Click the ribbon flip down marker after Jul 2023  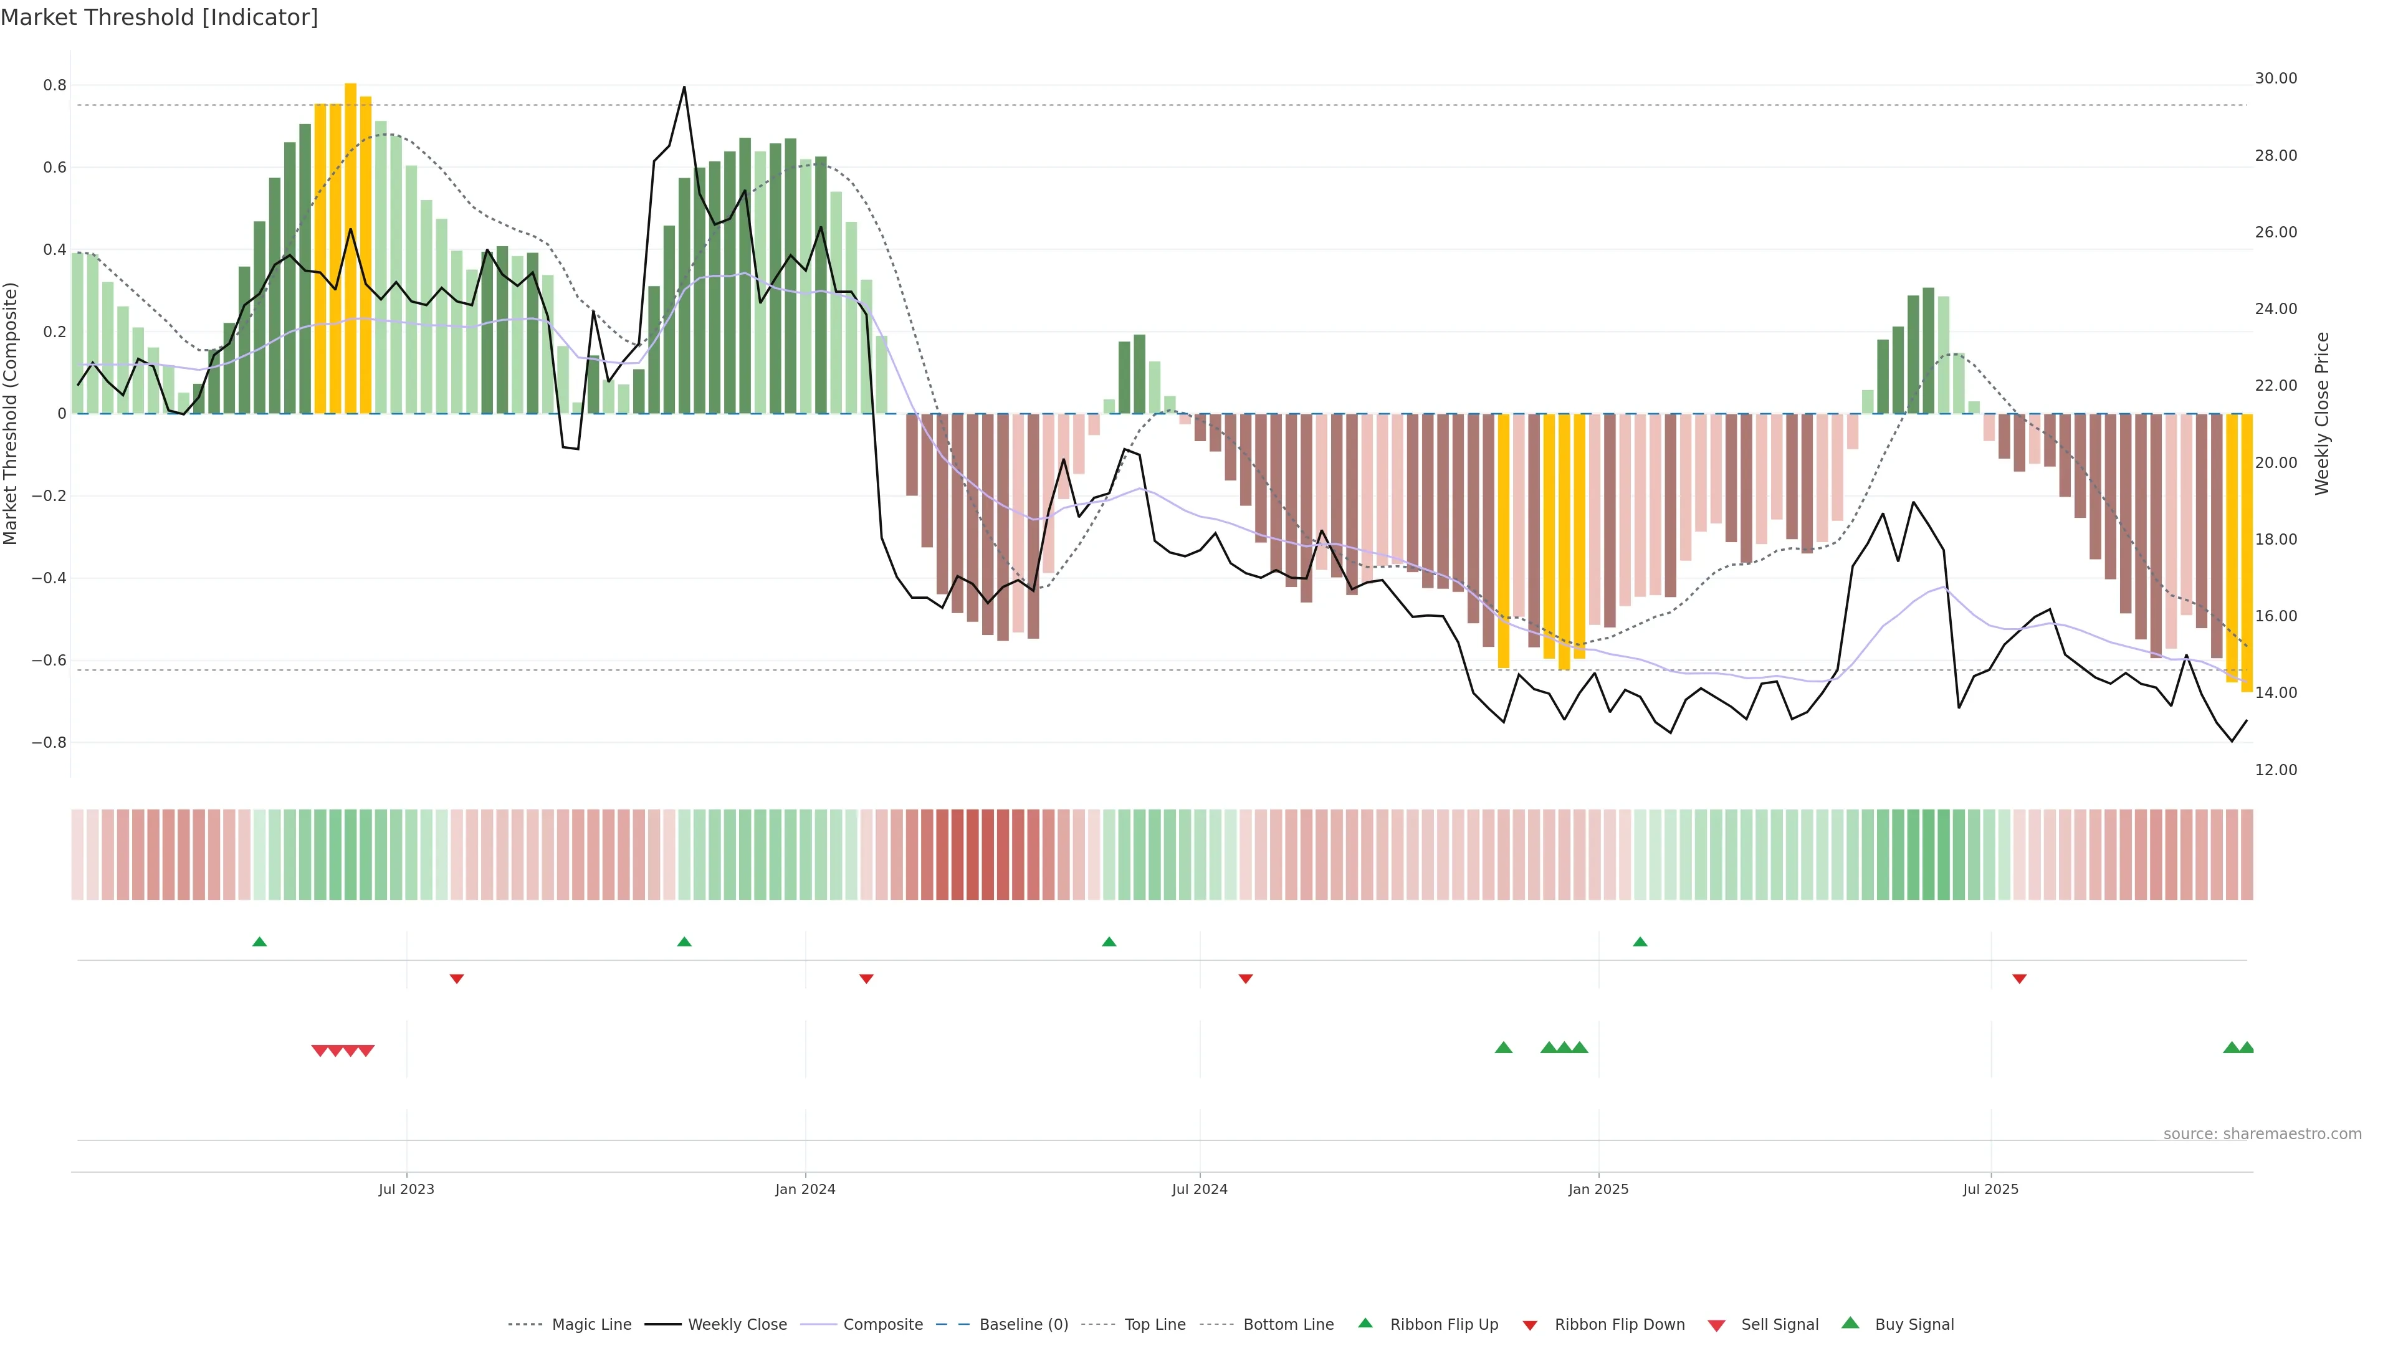click(456, 979)
